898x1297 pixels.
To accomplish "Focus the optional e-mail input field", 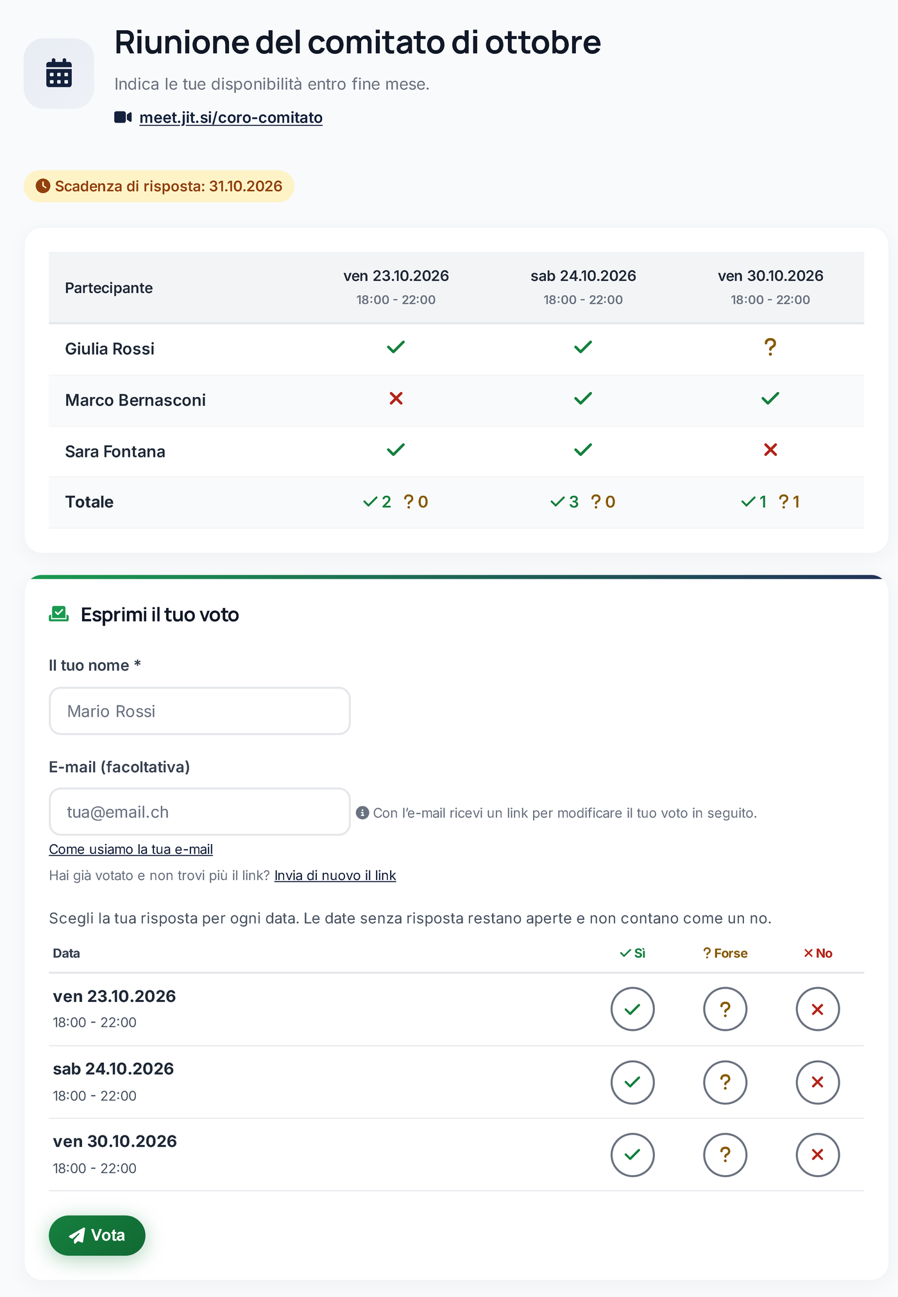I will [199, 811].
